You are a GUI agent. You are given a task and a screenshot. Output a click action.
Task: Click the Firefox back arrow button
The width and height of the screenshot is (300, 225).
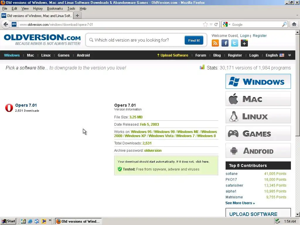tap(6, 25)
